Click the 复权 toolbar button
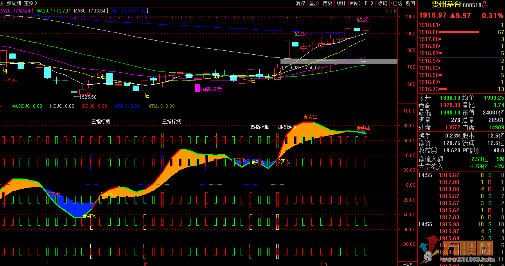The width and height of the screenshot is (505, 266). 300,3
